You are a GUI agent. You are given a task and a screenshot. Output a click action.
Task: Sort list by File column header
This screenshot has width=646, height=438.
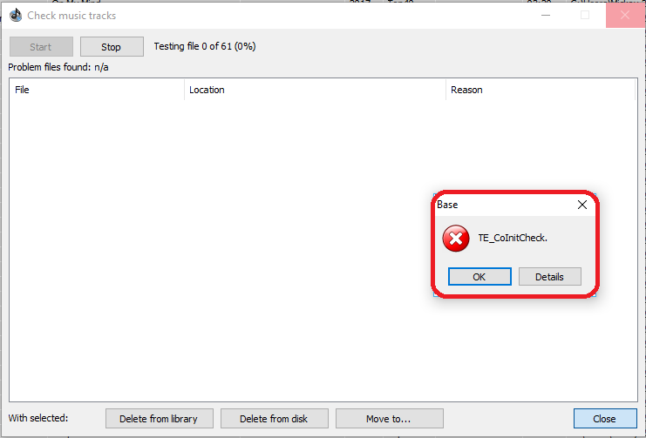[x=97, y=90]
